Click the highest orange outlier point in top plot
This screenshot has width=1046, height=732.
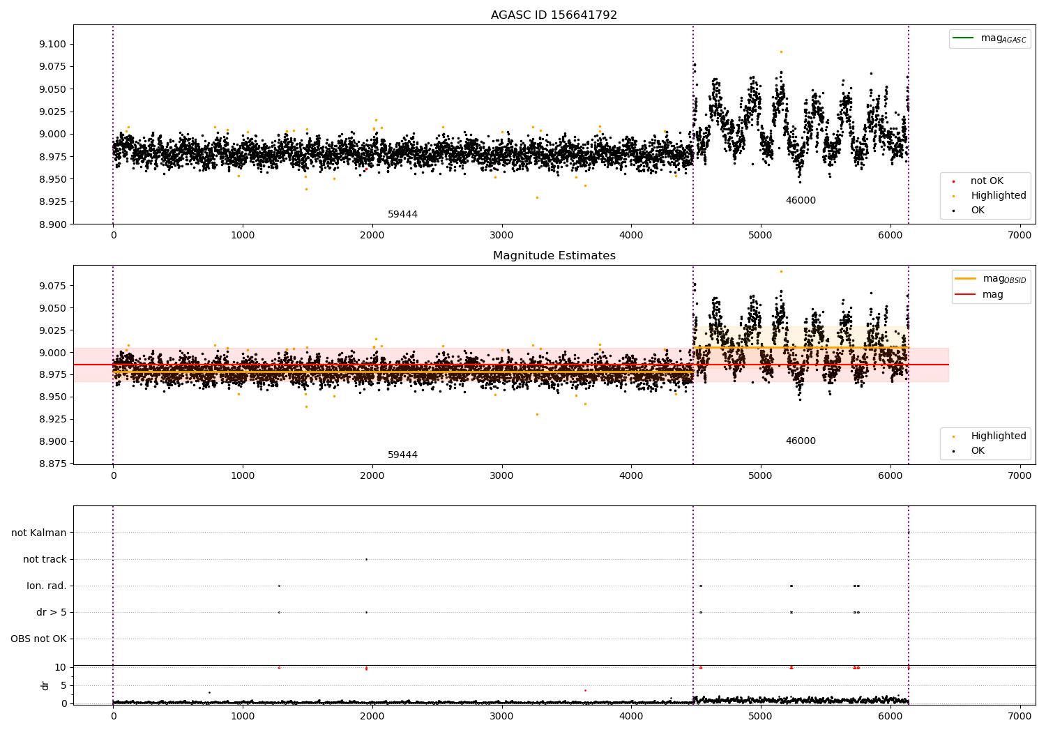pos(781,52)
